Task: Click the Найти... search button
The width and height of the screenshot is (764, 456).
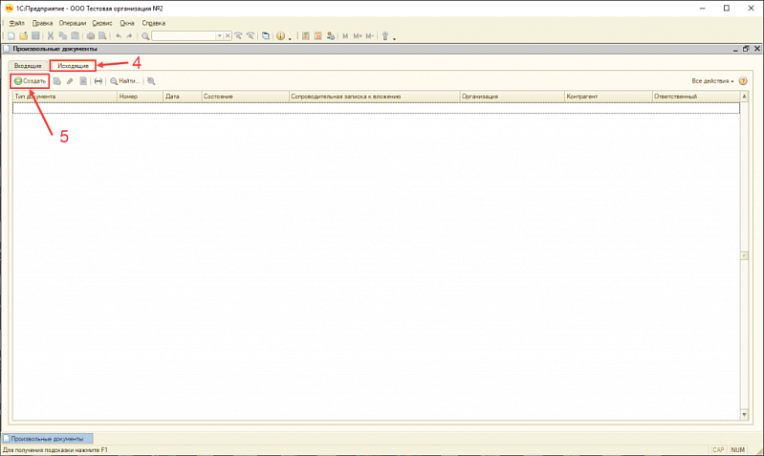Action: pyautogui.click(x=124, y=81)
